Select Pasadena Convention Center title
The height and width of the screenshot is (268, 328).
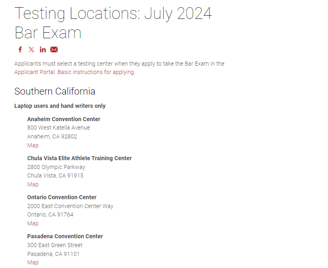click(65, 236)
